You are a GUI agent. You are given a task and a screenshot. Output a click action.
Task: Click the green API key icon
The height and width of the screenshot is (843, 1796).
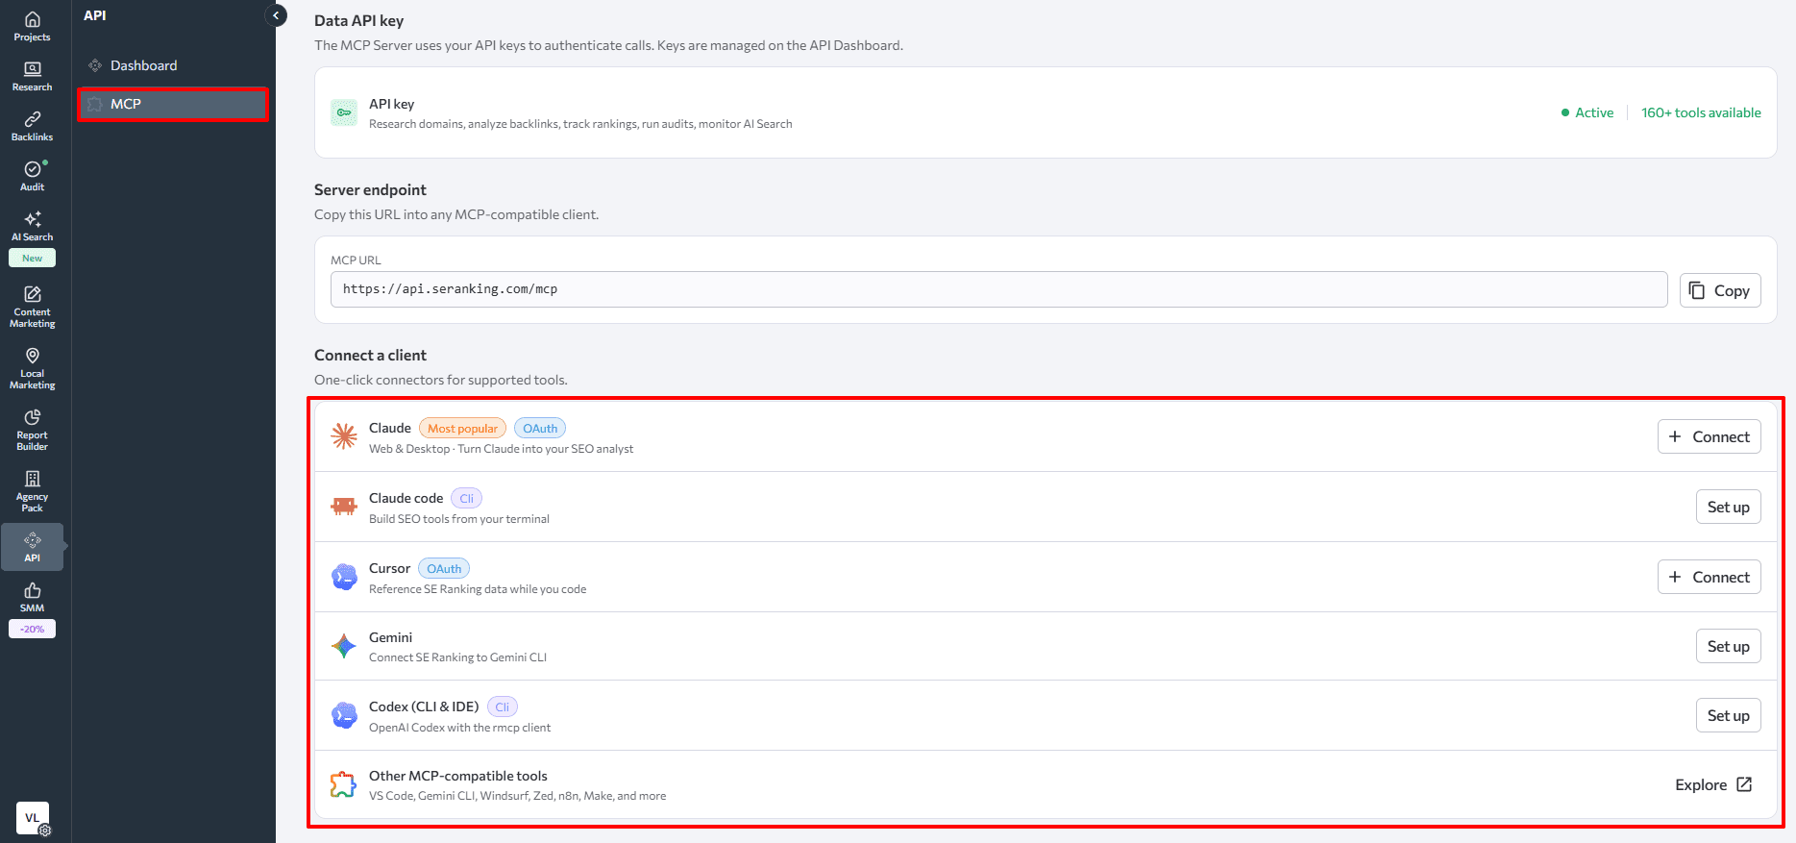344,112
